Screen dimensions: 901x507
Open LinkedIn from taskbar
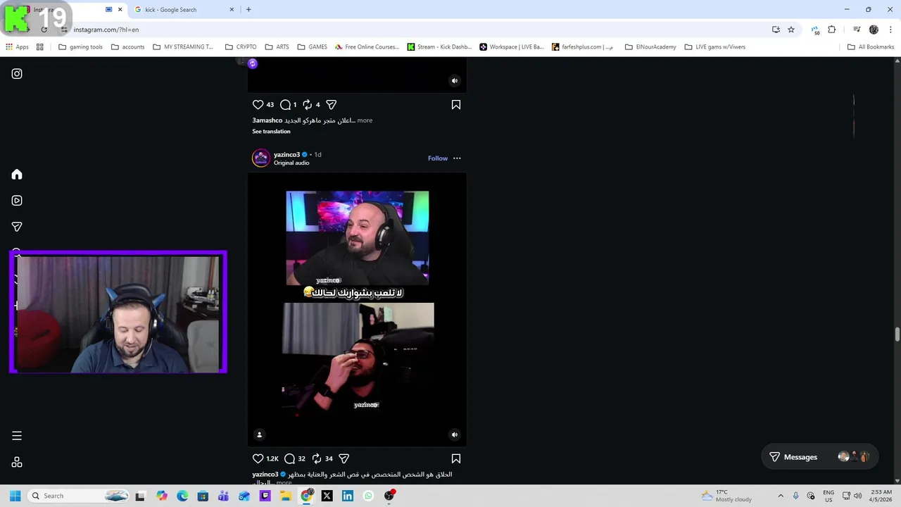click(347, 496)
